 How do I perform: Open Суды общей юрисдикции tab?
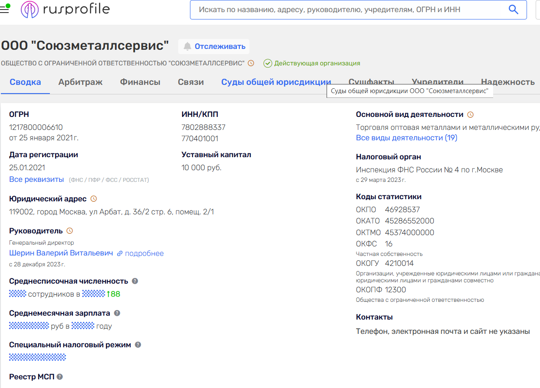click(276, 82)
